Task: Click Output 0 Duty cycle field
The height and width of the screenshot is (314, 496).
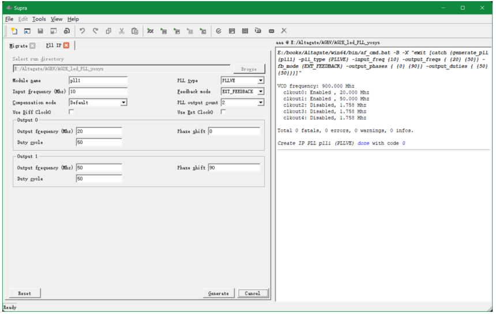Action: pos(99,142)
